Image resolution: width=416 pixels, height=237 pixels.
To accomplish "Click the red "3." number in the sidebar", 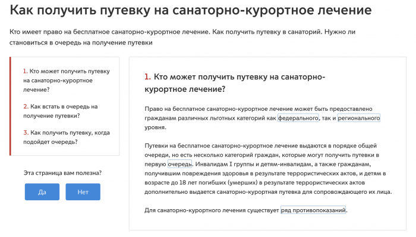I will (x=26, y=133).
